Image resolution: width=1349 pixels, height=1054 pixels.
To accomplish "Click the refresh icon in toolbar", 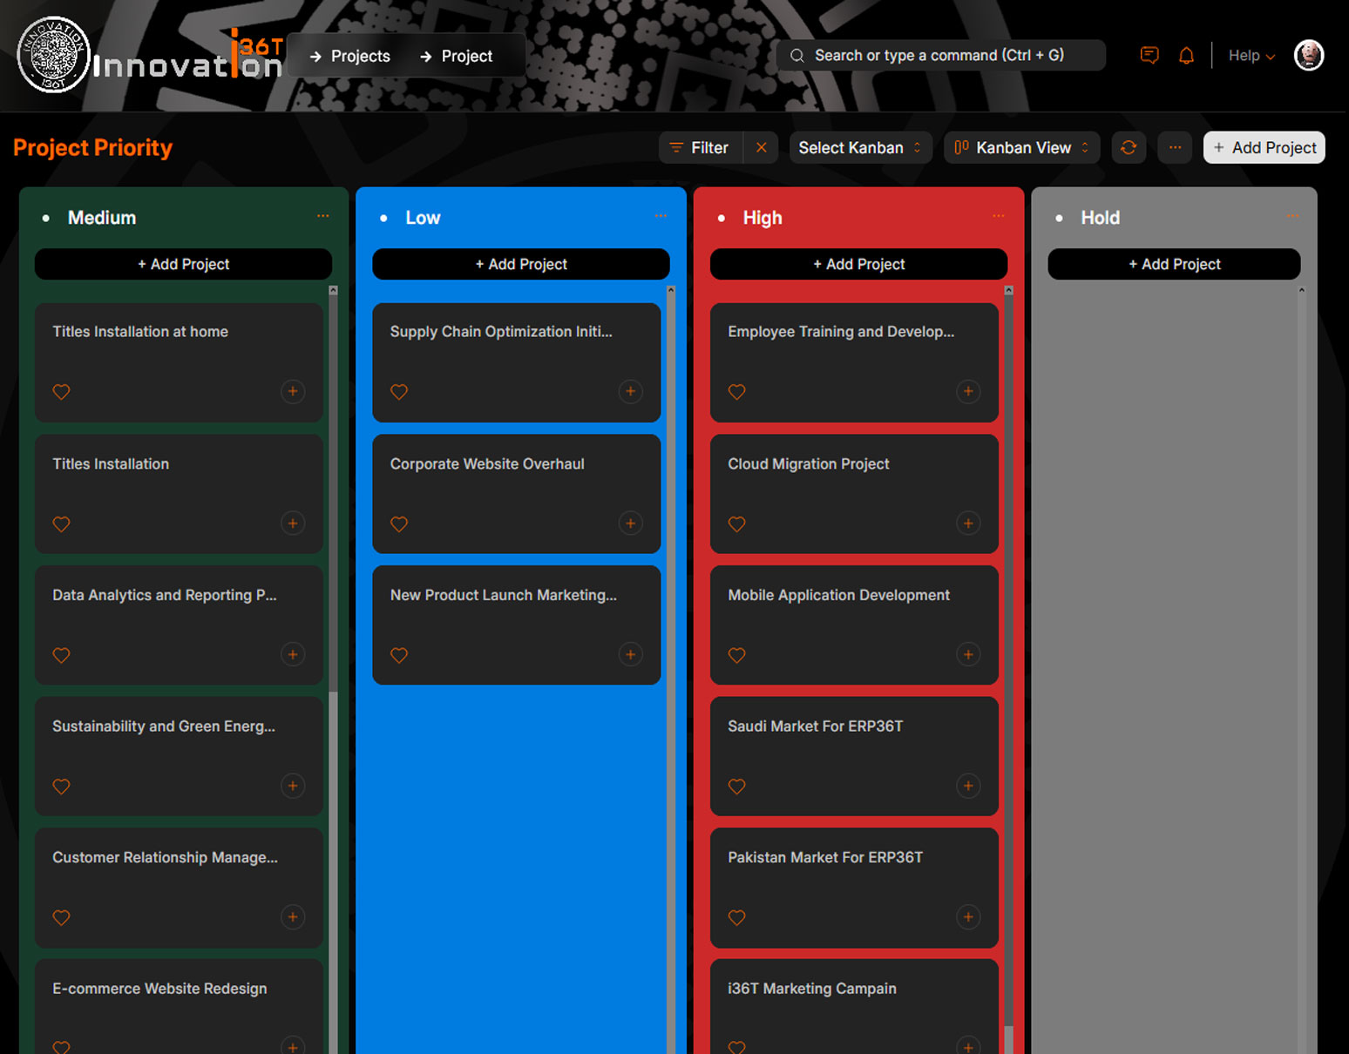I will pyautogui.click(x=1129, y=148).
